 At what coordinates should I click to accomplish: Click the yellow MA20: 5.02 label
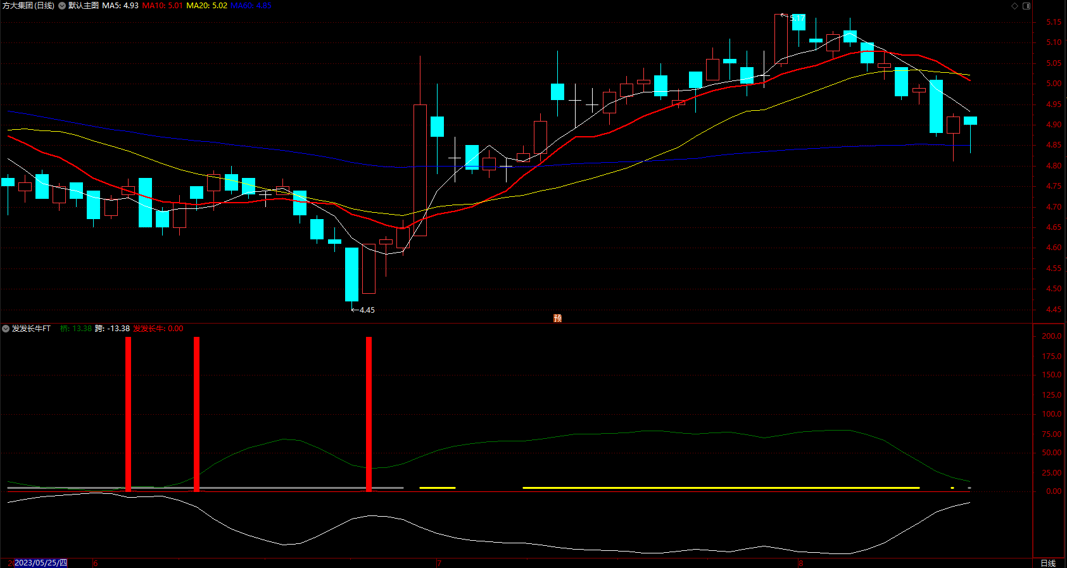tap(206, 6)
